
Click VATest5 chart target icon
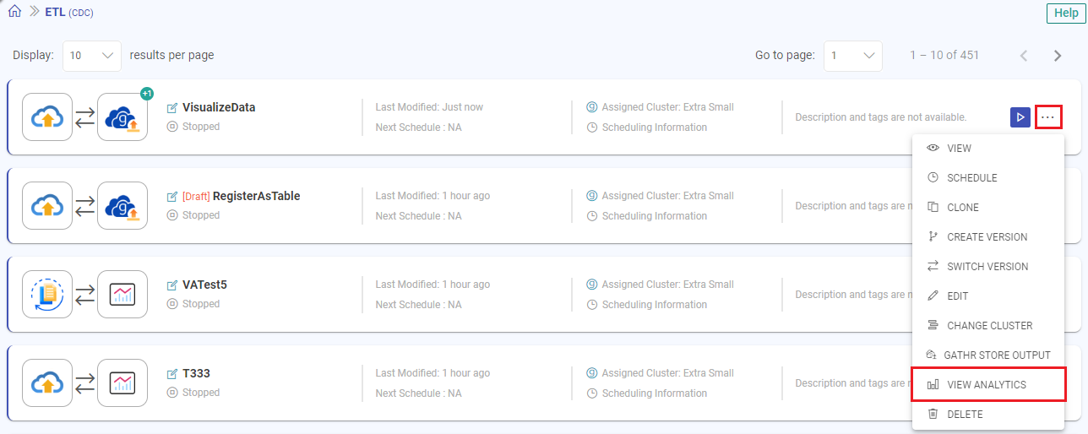[x=122, y=295]
